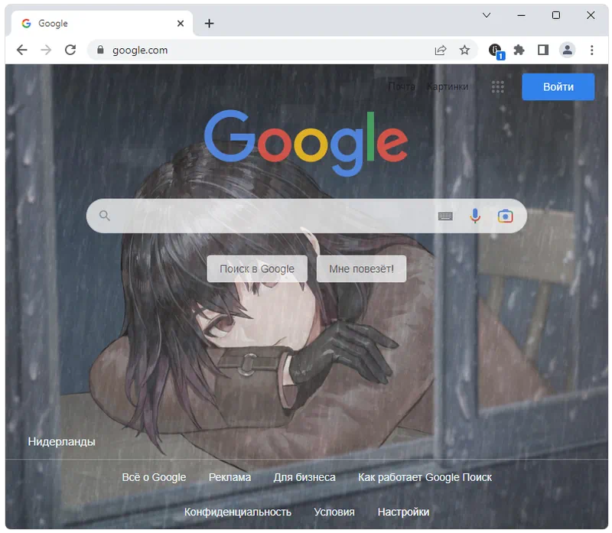Click the Нидерланды location text

(x=62, y=442)
